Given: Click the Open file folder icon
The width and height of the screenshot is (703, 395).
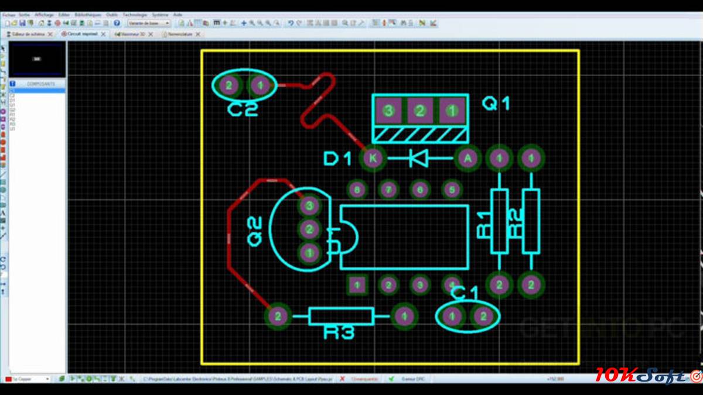Looking at the screenshot, I should [15, 23].
